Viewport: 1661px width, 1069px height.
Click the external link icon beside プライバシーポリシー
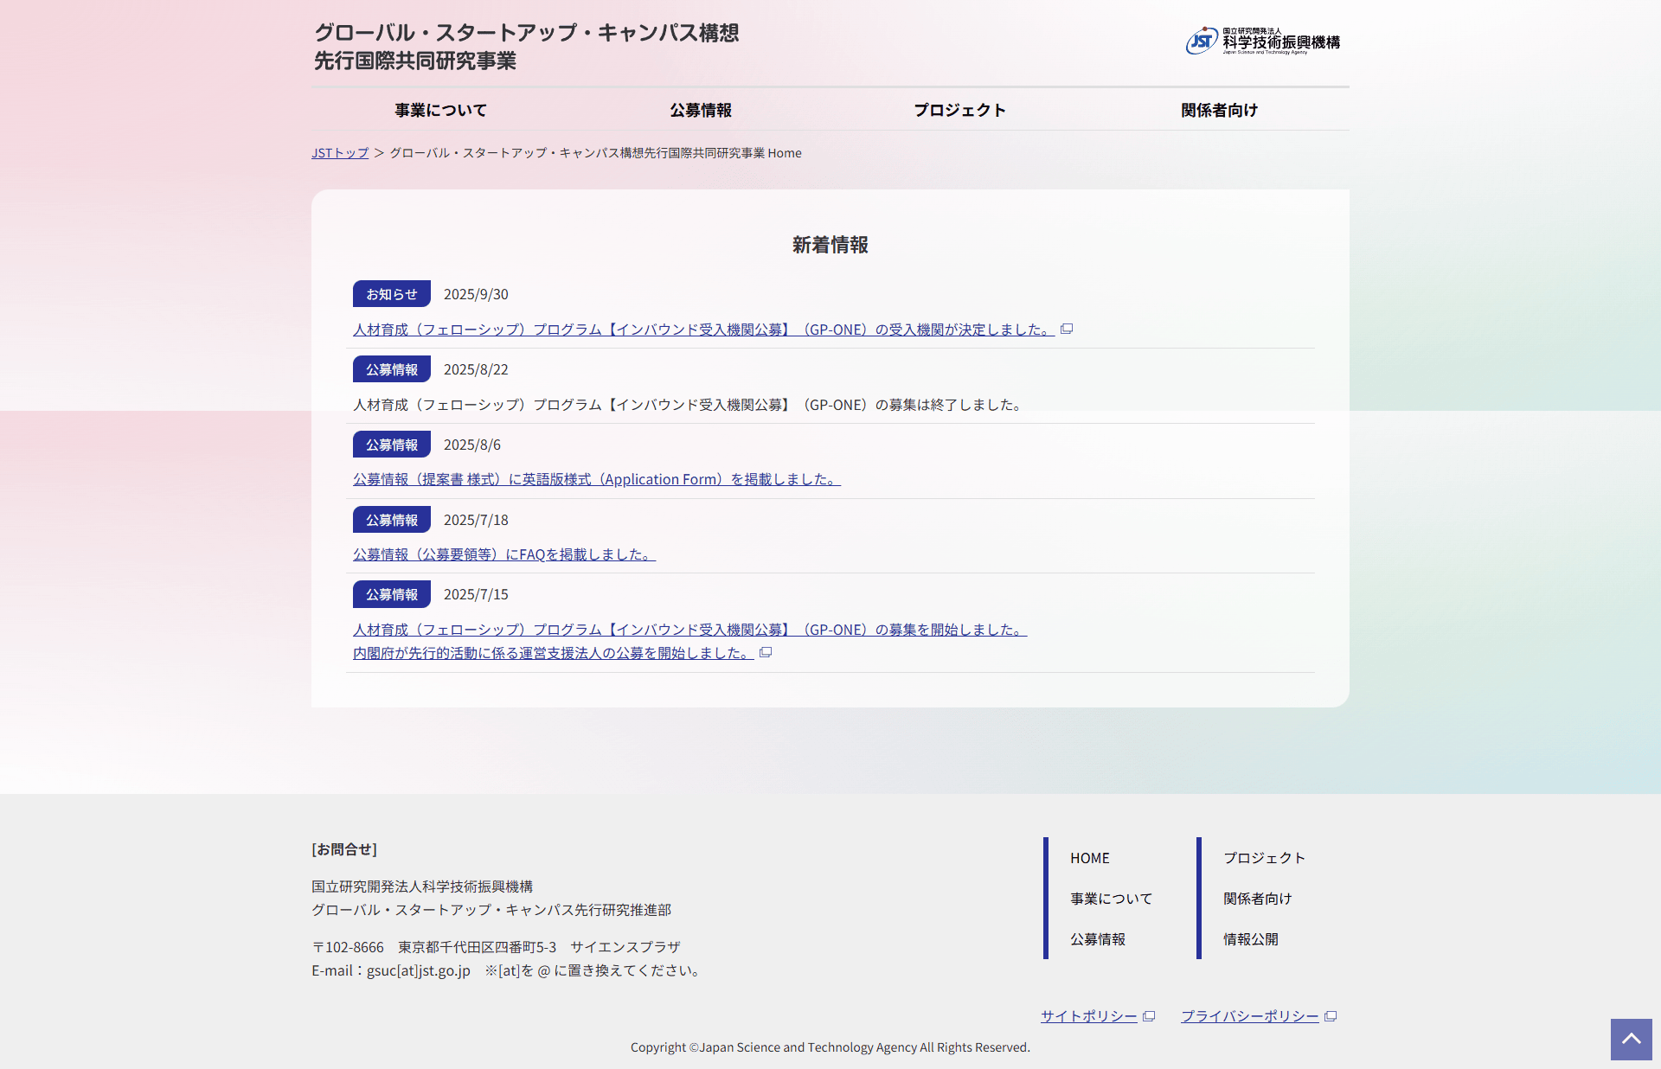tap(1331, 1016)
